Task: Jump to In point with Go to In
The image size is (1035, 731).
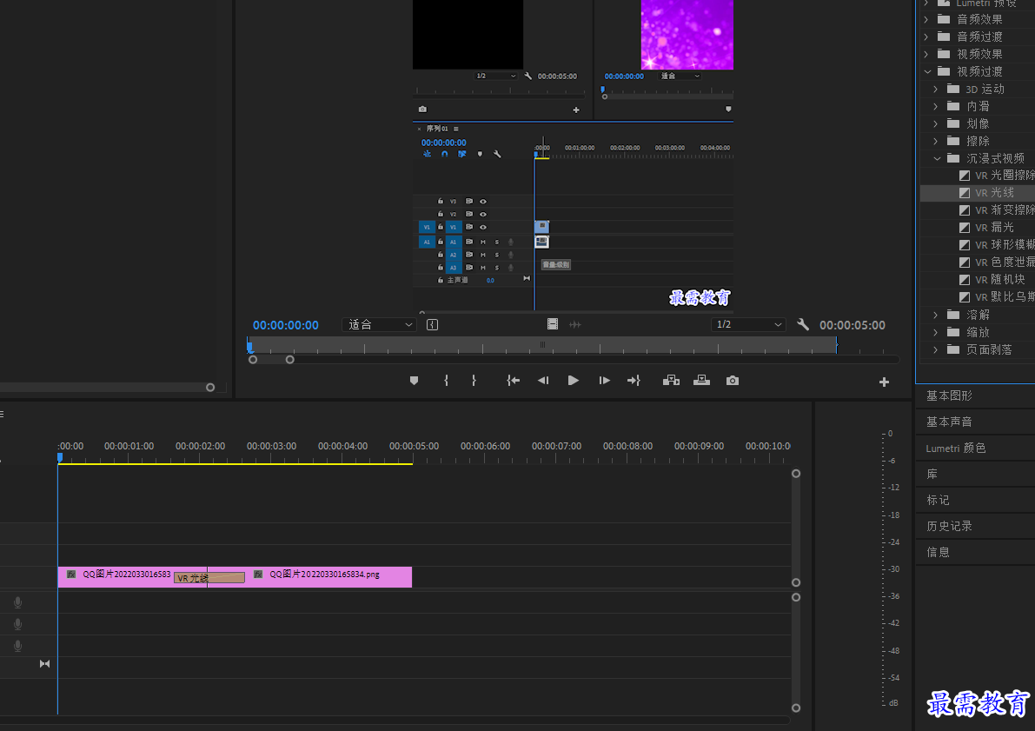Action: (513, 381)
